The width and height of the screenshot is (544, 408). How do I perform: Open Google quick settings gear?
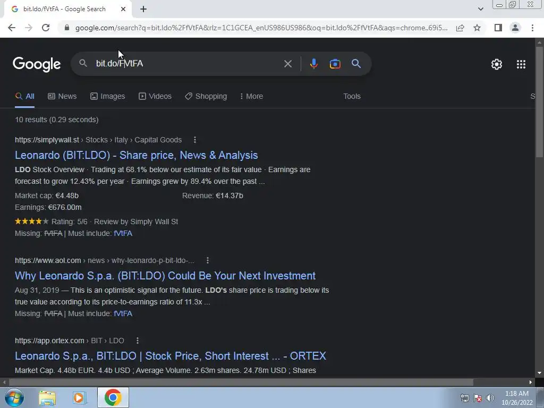coord(497,64)
